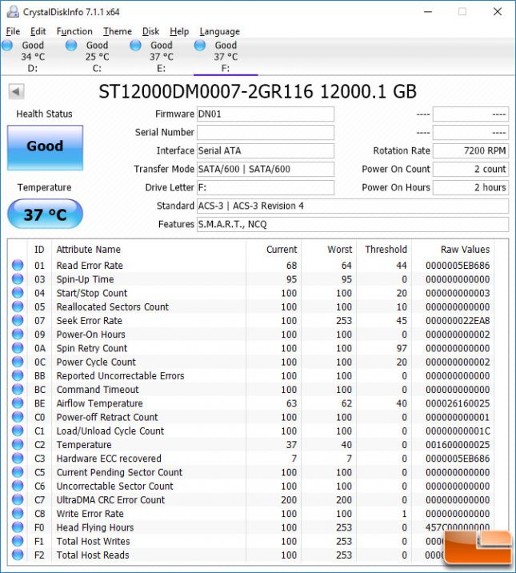
Task: Click the Interface field Serial ATA
Action: [x=266, y=150]
